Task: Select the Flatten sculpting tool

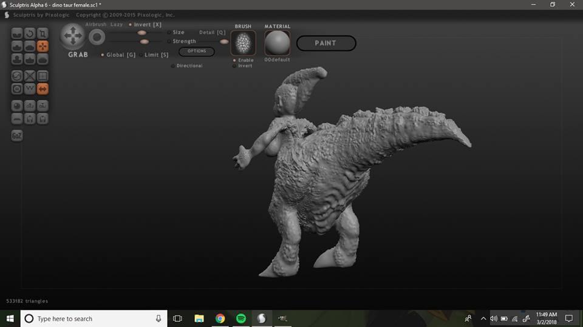Action: pos(30,47)
